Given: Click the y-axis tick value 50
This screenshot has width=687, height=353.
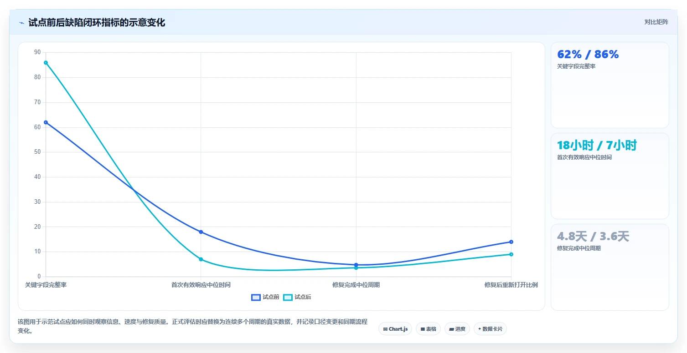Looking at the screenshot, I should (37, 152).
